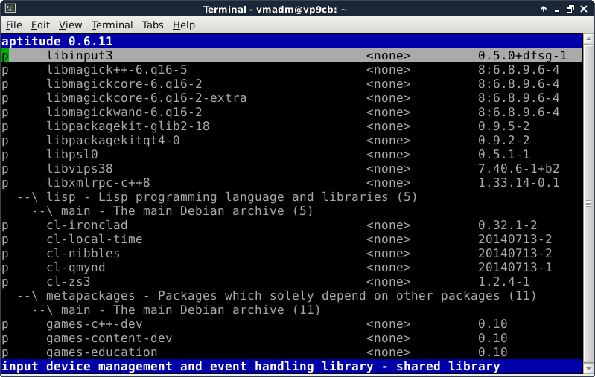Collapse the lisp programming language section
The image size is (595, 377).
(28, 197)
